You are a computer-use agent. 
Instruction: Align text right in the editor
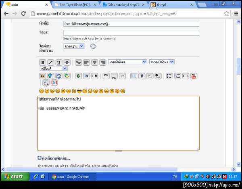pyautogui.click(x=103, y=62)
